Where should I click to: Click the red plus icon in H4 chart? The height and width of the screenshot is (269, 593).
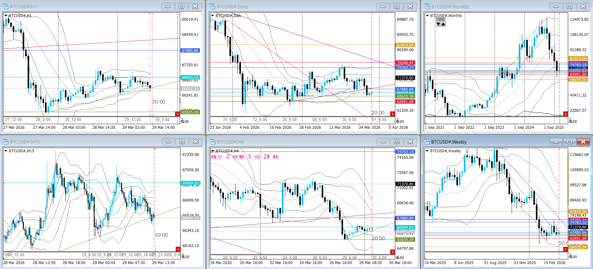click(x=392, y=252)
